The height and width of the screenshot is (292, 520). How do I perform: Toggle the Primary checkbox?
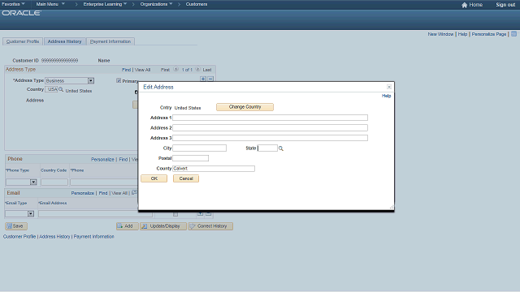119,80
